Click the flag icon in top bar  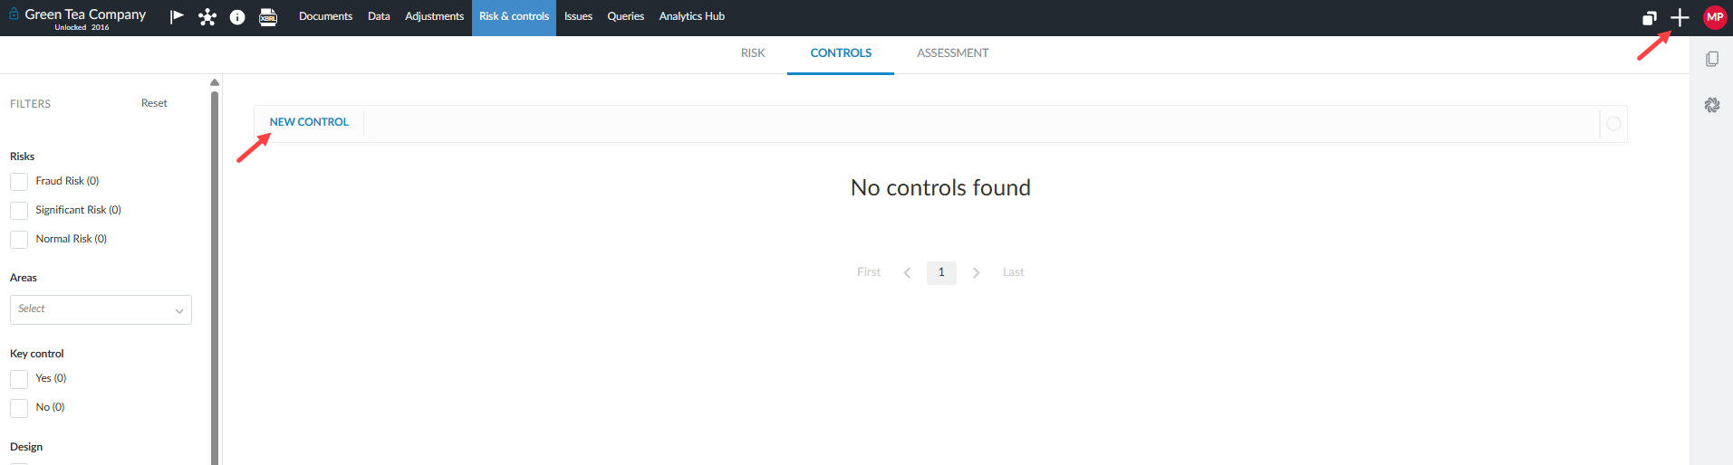(x=177, y=16)
